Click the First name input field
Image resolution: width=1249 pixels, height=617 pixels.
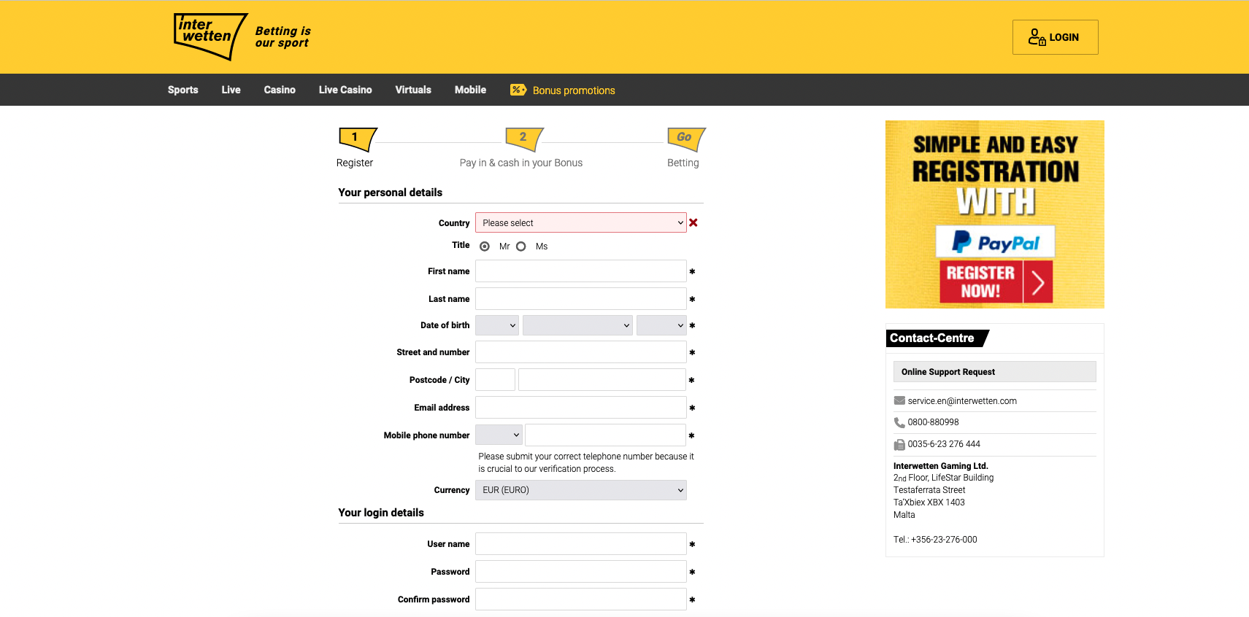click(x=581, y=271)
